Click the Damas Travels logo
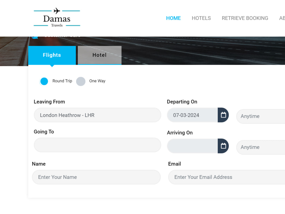 (x=57, y=17)
